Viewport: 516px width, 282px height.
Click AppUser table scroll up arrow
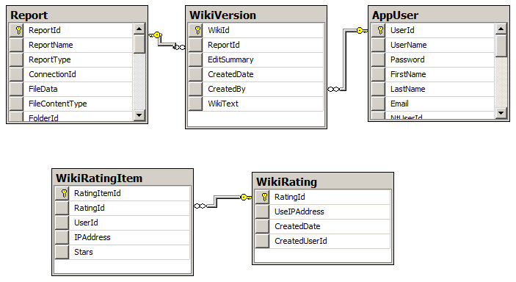pyautogui.click(x=501, y=29)
